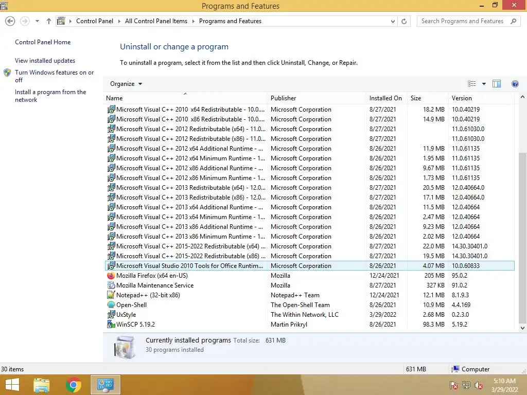Open Install a program from the network
Viewport: 527px width, 395px height.
click(x=50, y=96)
